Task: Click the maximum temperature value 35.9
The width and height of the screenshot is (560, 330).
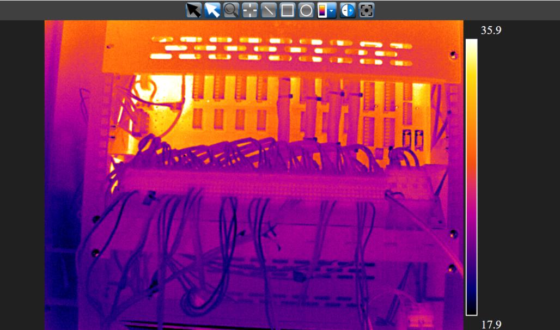Action: click(x=490, y=30)
